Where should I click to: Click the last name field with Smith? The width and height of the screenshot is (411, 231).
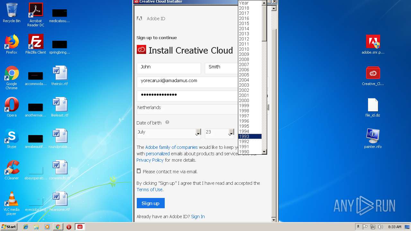tap(222, 68)
